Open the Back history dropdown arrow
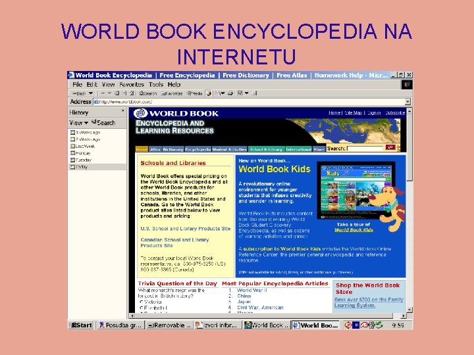 [x=91, y=93]
